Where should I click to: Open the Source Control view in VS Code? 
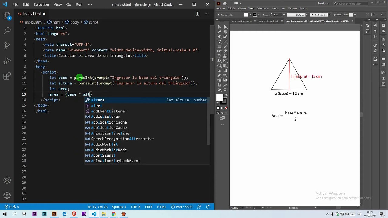7,45
